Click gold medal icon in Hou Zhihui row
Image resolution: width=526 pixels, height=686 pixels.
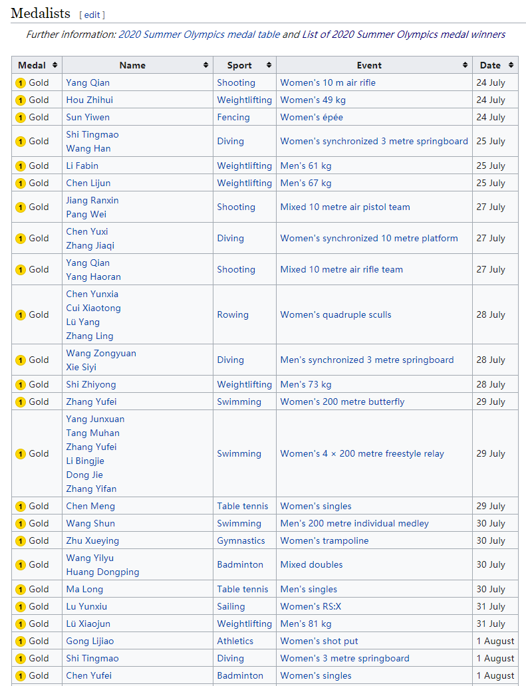click(21, 100)
